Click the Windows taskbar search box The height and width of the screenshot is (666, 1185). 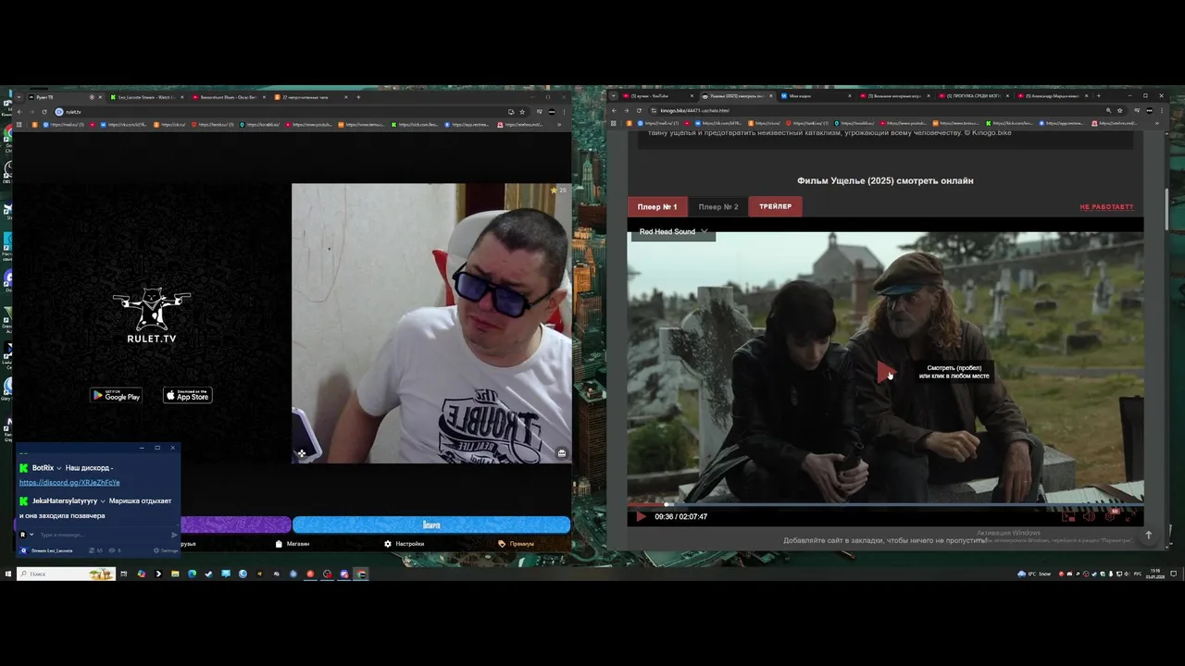point(66,573)
